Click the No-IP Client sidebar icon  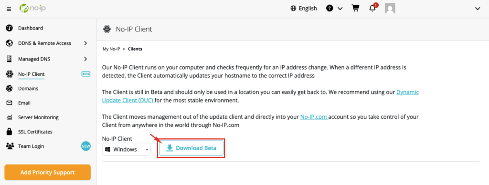click(x=10, y=74)
